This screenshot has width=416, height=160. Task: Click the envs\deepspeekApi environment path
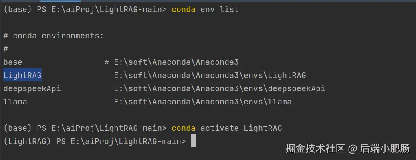point(220,88)
